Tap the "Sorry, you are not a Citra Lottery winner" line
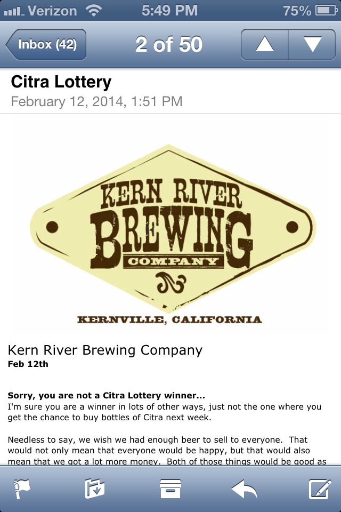341x512 pixels. tap(106, 396)
